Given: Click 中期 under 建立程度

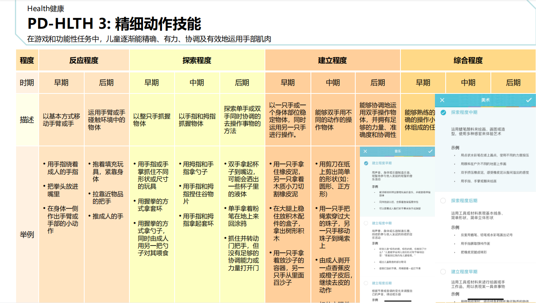Looking at the screenshot, I should point(333,83).
